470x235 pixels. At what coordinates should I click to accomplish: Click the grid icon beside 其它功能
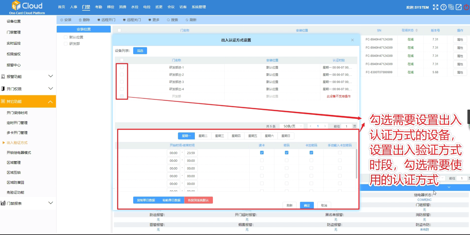tap(3, 101)
